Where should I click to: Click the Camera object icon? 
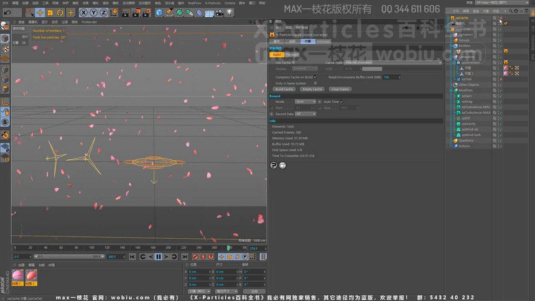coord(220,13)
